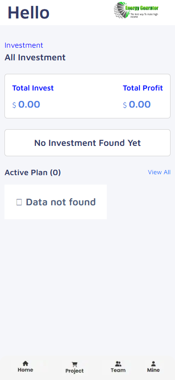Click the dollar sign under Total Invest
This screenshot has width=175, height=380.
pyautogui.click(x=14, y=105)
